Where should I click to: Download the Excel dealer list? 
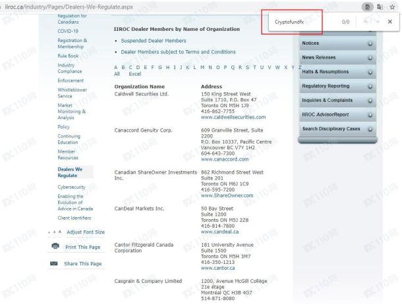point(135,74)
